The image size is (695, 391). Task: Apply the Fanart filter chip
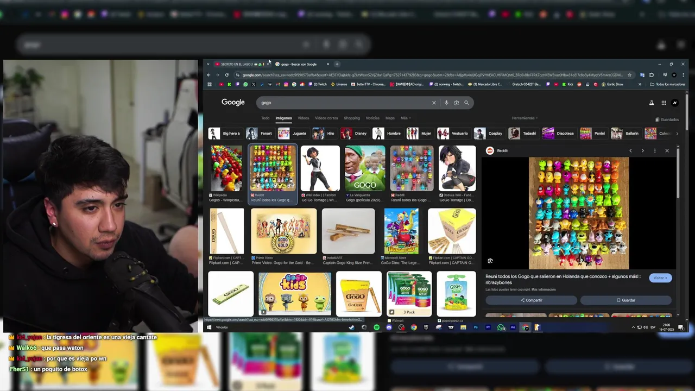pos(260,133)
